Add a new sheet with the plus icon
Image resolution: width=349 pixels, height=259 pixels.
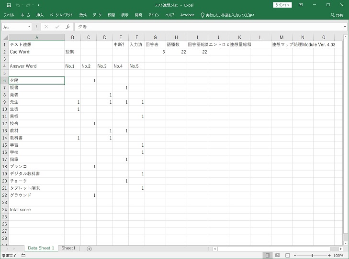(89, 248)
